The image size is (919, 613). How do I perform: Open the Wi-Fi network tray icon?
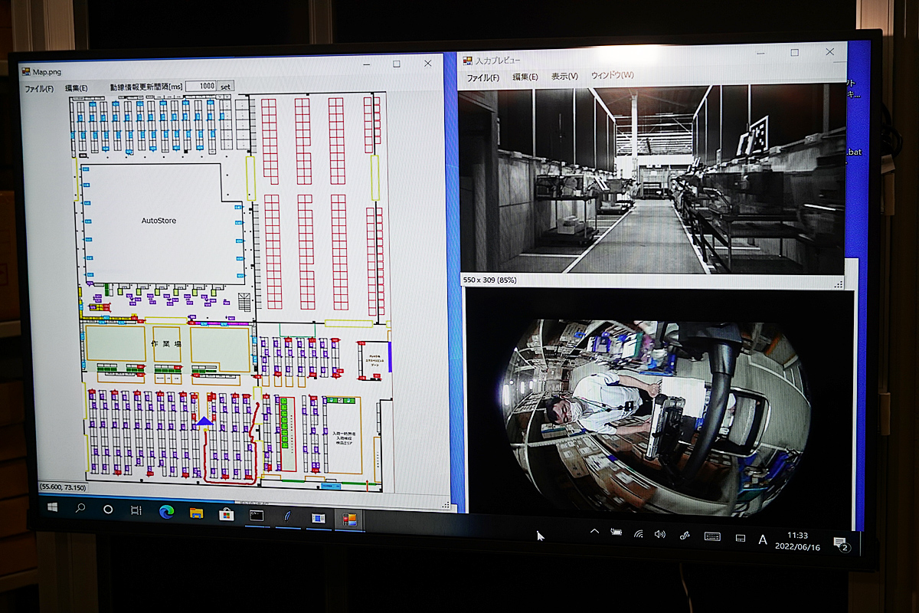(638, 533)
